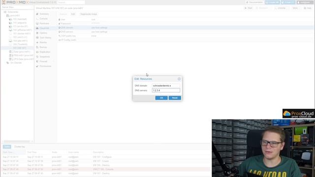Click the Cloud-Init cloud icon
The width and height of the screenshot is (315, 177).
37,28
